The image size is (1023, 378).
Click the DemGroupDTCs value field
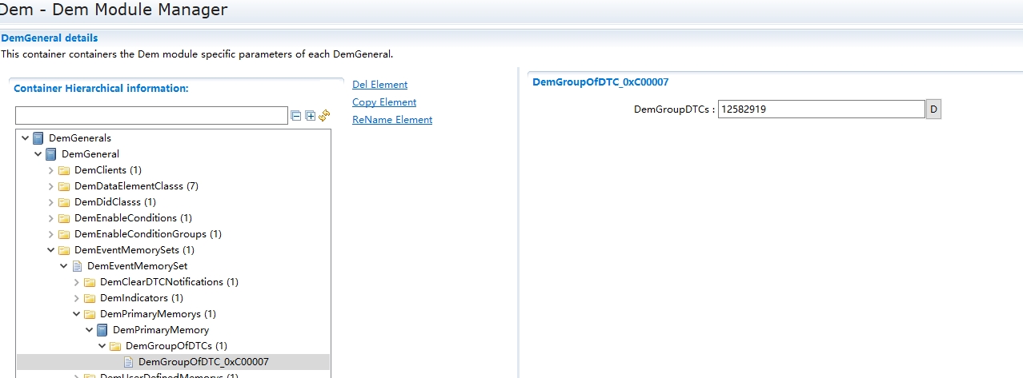click(x=820, y=109)
